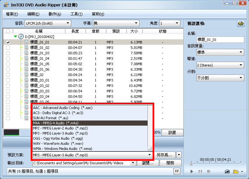249x179 pixels.
Task: Click the file icon of 標題_01_03
Action: point(26,53)
